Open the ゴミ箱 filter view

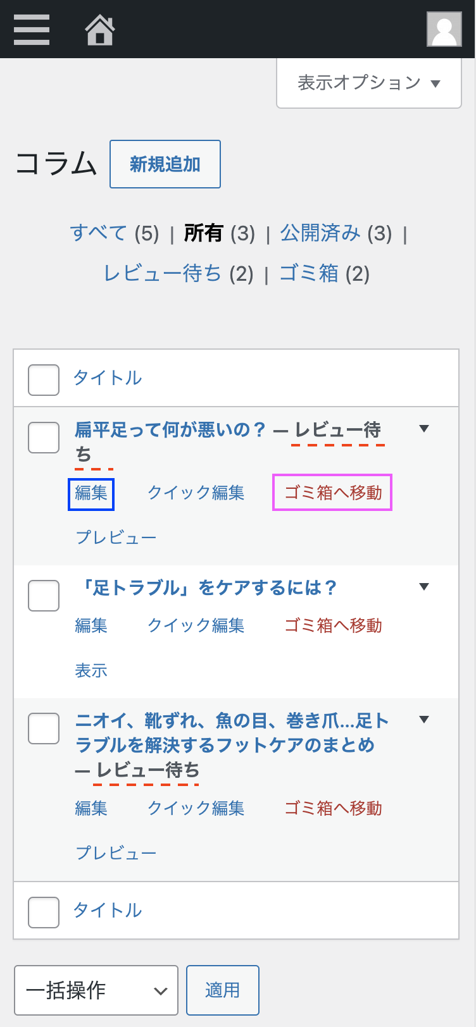tap(310, 274)
